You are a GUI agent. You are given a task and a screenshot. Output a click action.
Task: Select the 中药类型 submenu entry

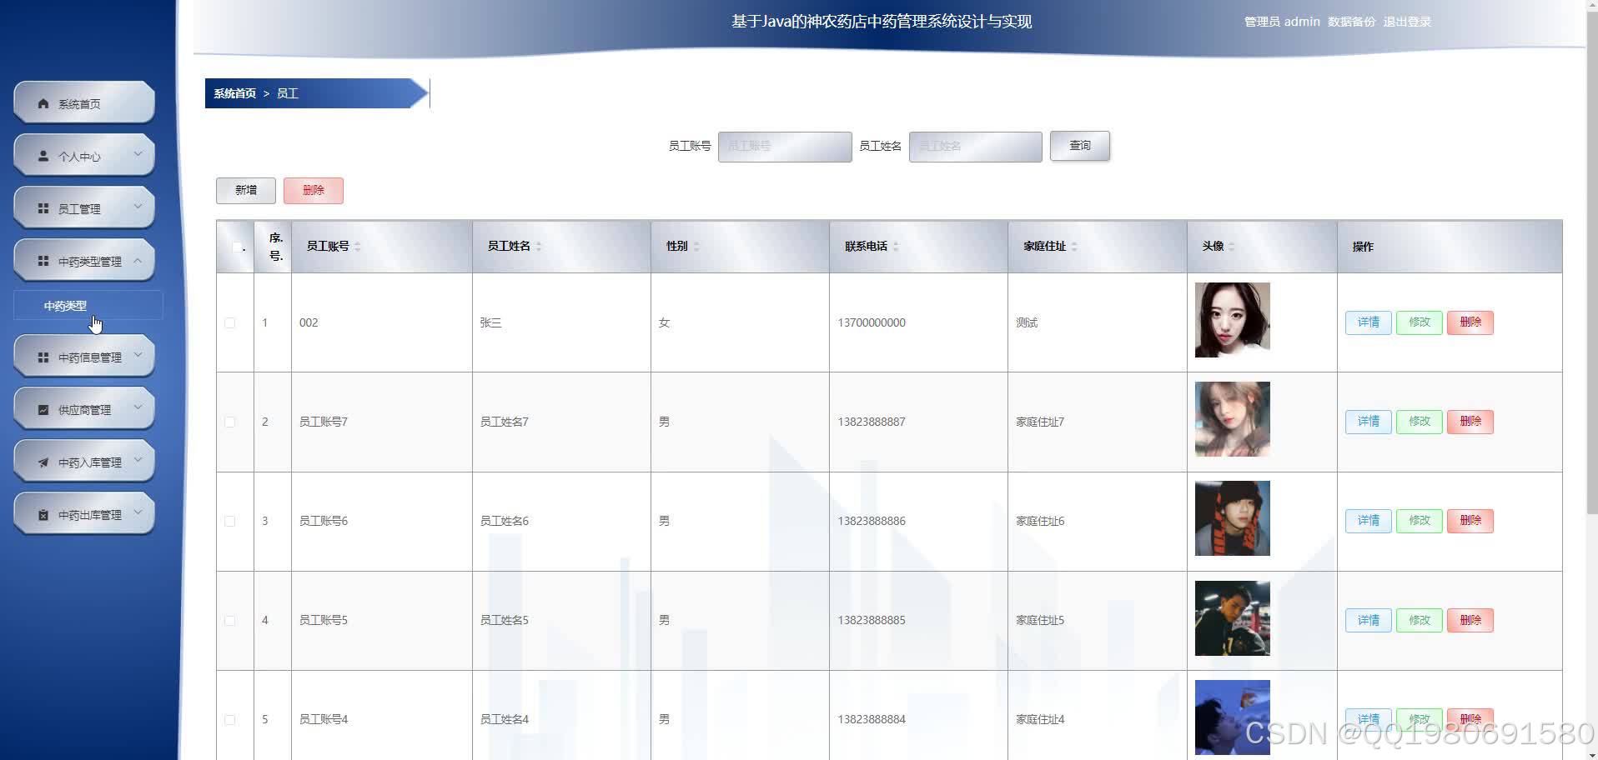tap(88, 306)
